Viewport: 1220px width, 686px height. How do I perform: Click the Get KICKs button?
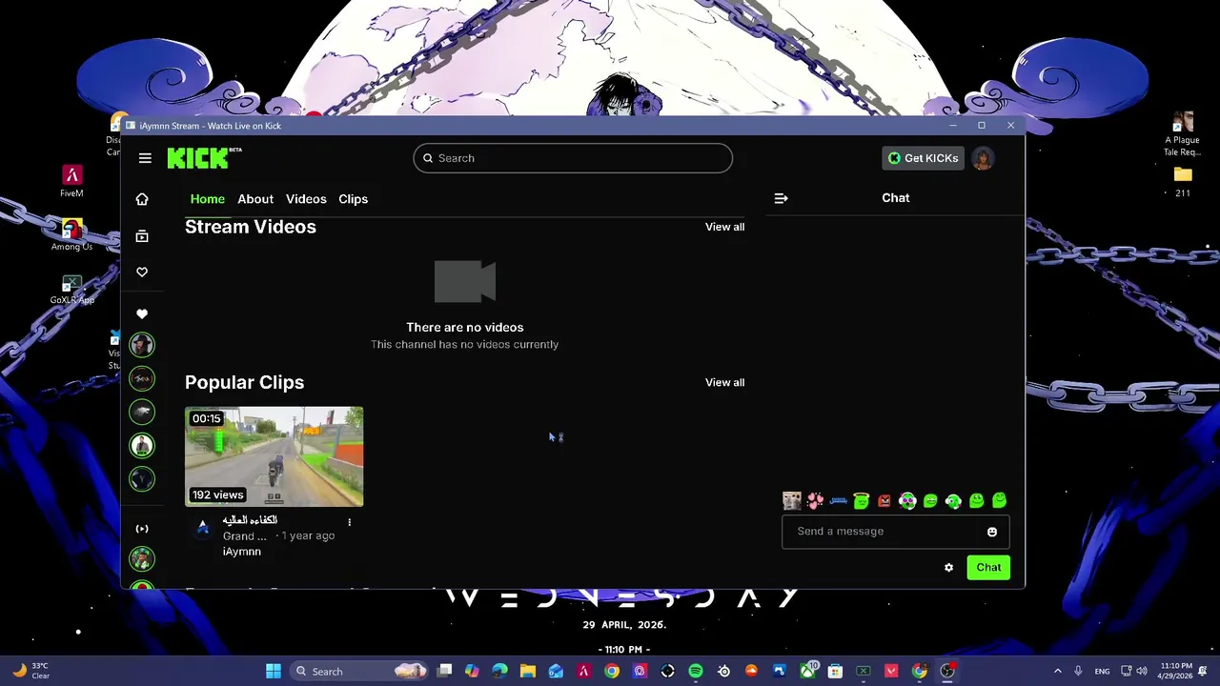pos(923,158)
